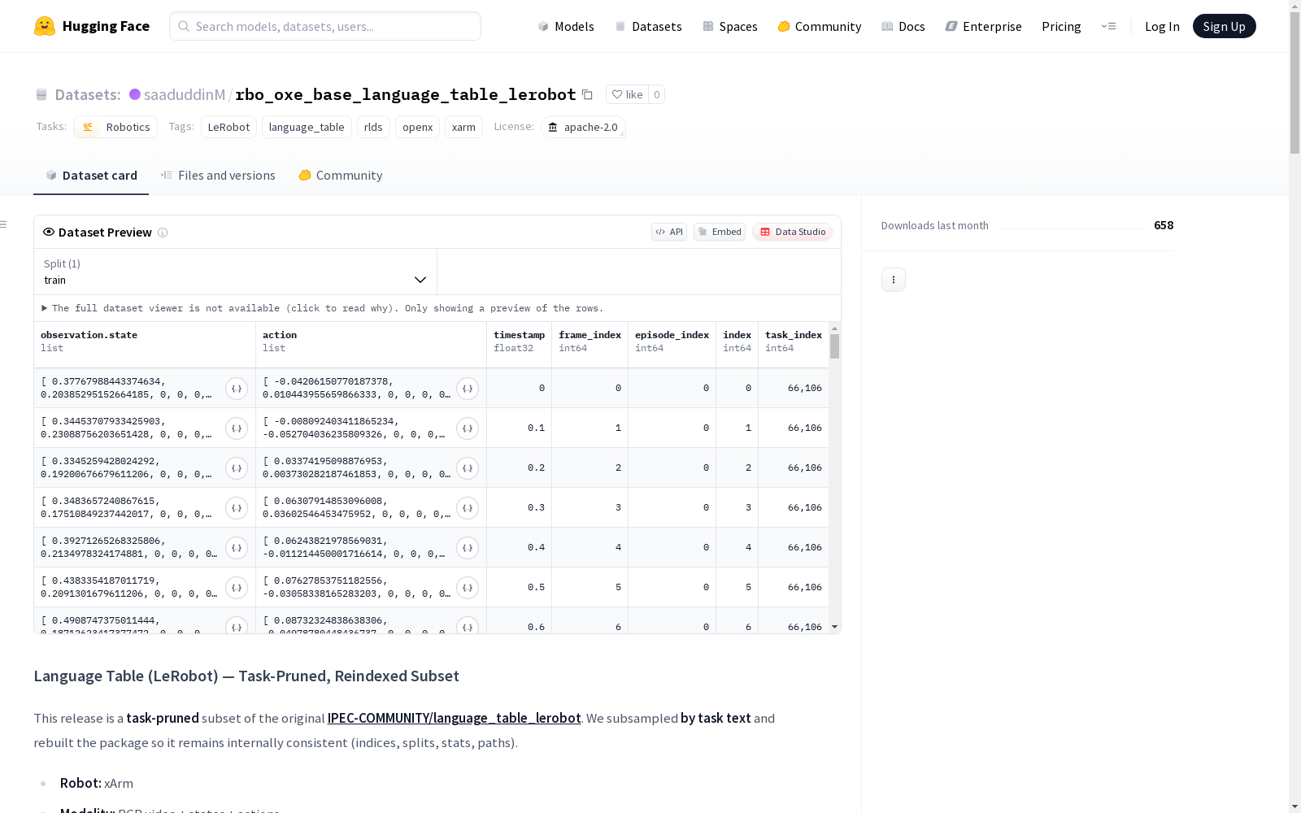Open the Pricing page
This screenshot has width=1301, height=813.
pyautogui.click(x=1061, y=26)
